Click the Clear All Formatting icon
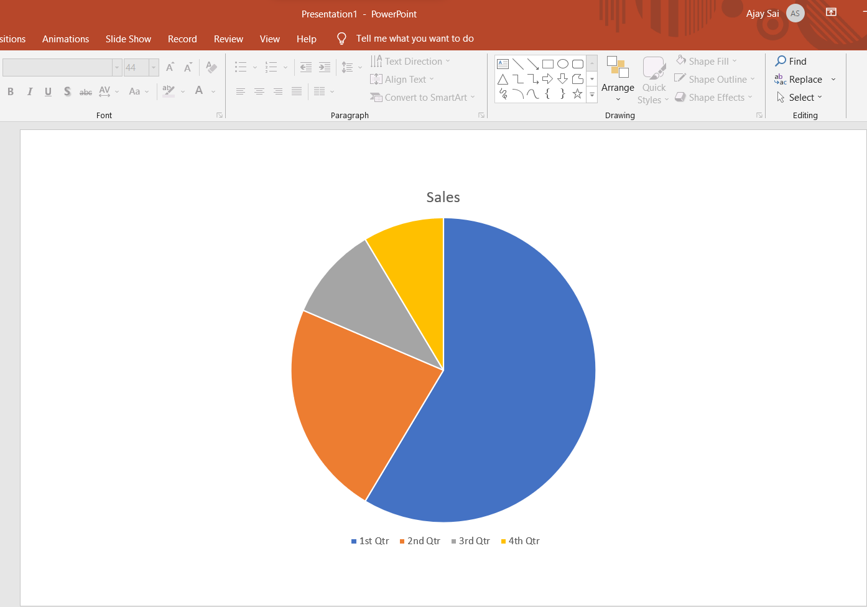 tap(211, 67)
